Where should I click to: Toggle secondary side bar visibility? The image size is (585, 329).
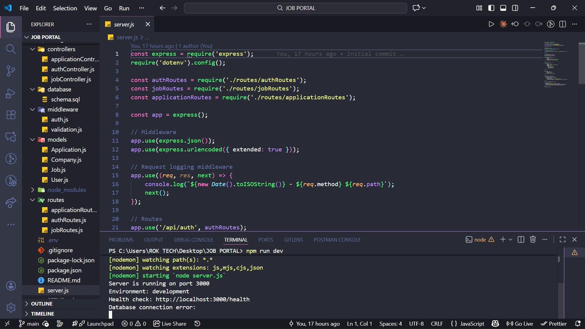[515, 8]
